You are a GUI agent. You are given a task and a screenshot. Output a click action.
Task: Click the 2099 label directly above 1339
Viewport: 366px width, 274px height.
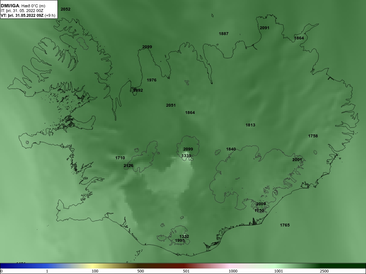point(188,149)
